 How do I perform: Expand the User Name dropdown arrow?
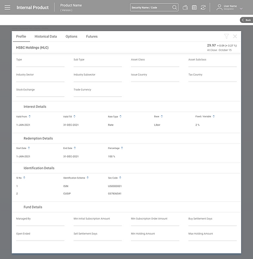click(x=241, y=9)
